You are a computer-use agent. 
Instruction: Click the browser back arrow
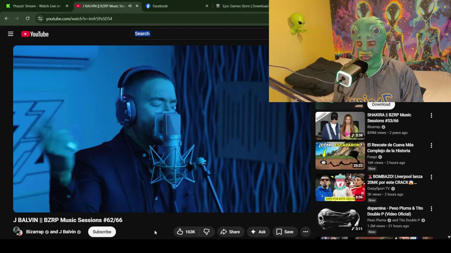coord(6,18)
